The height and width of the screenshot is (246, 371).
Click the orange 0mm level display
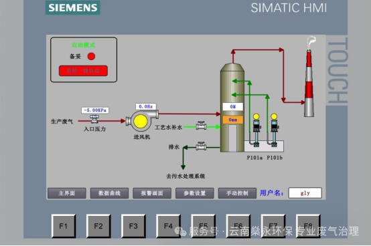(233, 120)
